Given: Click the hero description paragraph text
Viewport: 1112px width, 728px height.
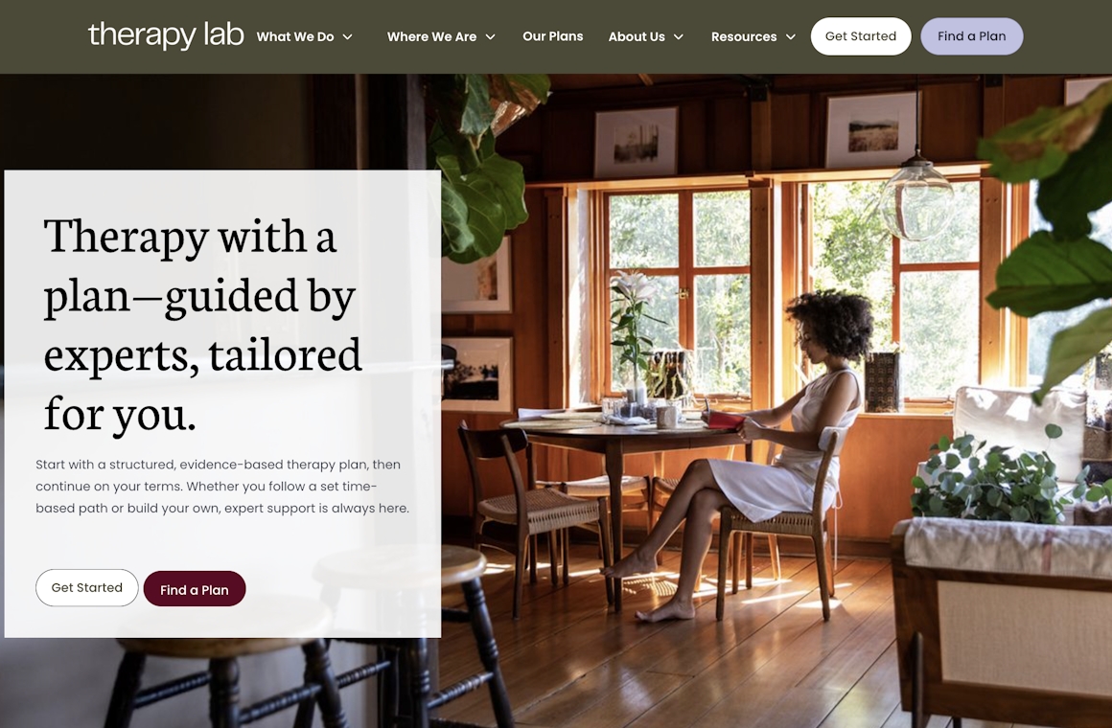Looking at the screenshot, I should pos(222,487).
